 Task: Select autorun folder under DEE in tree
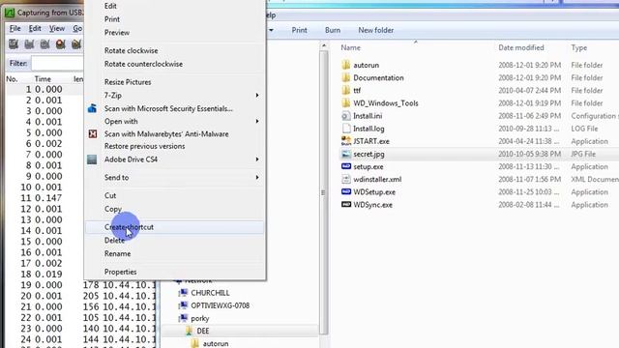pyautogui.click(x=215, y=344)
